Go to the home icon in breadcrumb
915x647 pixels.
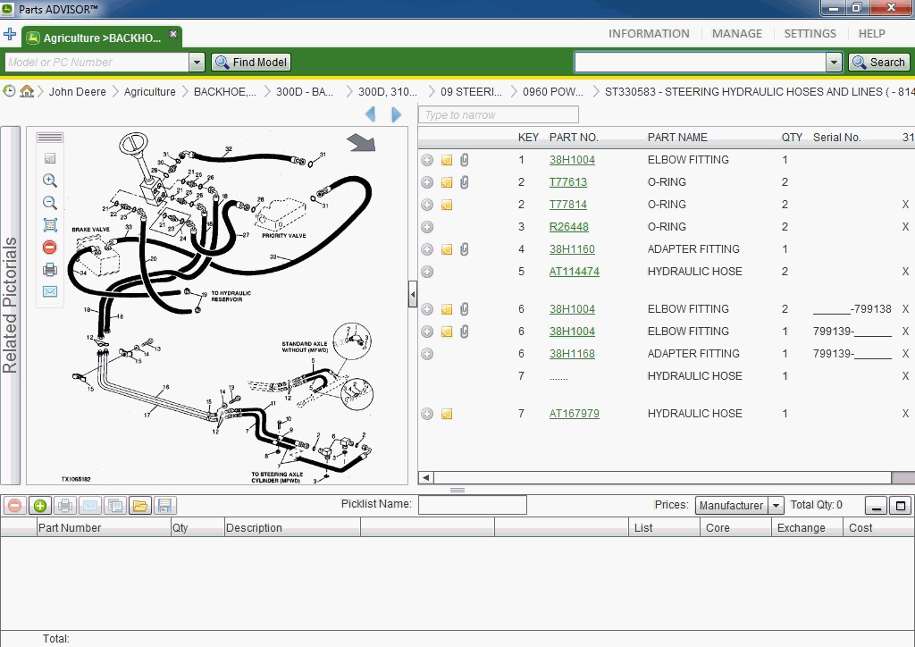coord(26,91)
